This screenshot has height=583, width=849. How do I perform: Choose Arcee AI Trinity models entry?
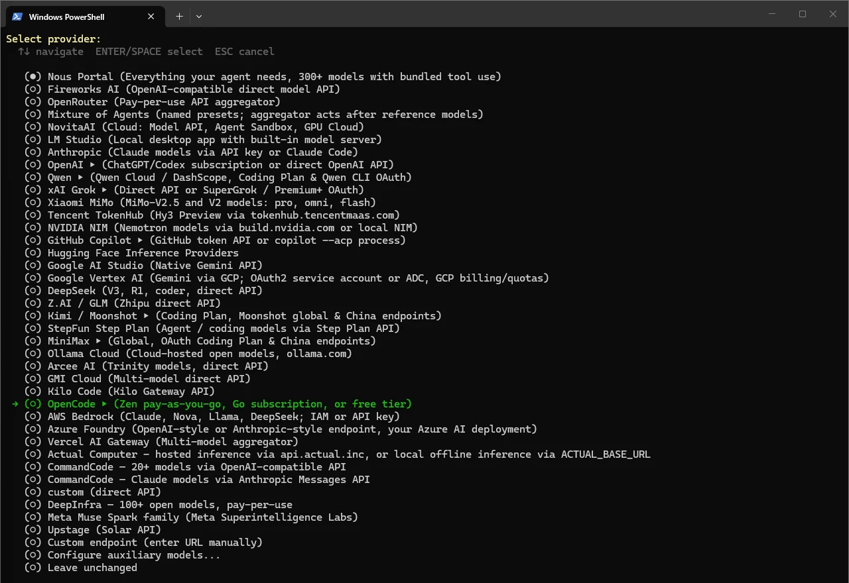tap(147, 366)
